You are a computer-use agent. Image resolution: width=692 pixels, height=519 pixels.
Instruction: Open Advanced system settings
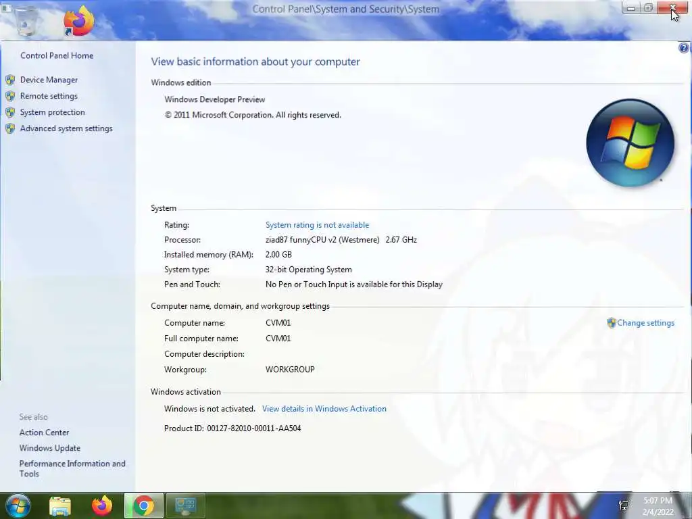pos(66,128)
